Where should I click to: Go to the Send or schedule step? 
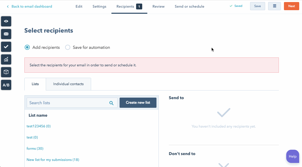[x=190, y=6]
